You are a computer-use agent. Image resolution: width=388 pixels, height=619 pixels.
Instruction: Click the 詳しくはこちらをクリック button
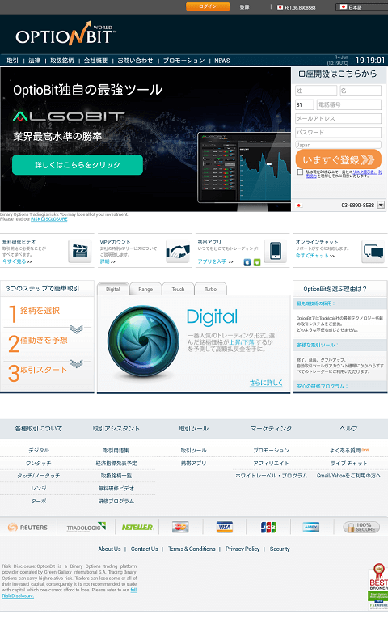(78, 164)
